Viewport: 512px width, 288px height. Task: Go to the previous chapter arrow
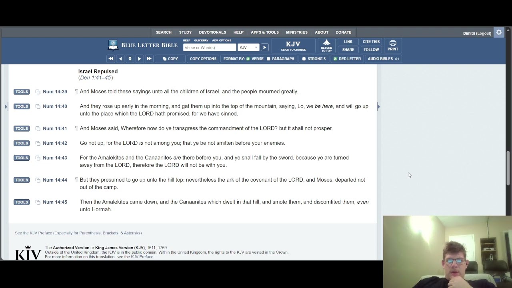(120, 59)
